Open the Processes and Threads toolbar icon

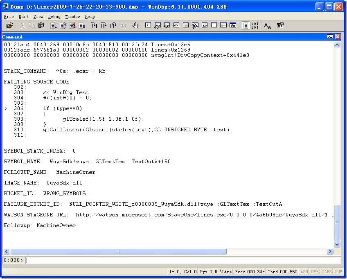[223, 25]
